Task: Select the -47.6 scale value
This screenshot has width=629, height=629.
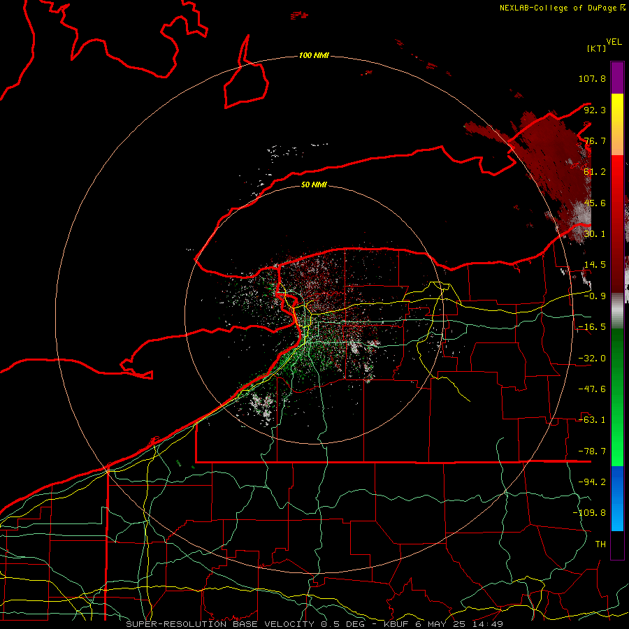Action: [x=592, y=389]
